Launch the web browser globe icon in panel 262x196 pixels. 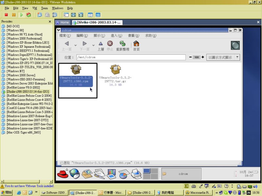[75, 174]
